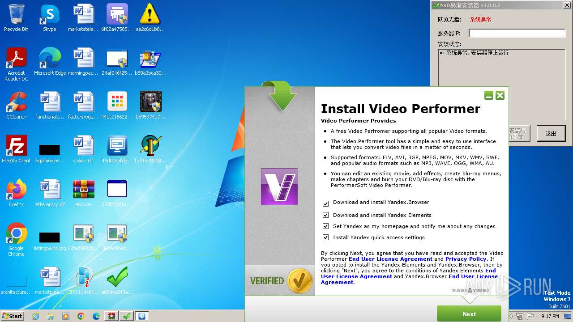
Task: Switch to green checkmark task in taskbar
Action: pos(127,316)
